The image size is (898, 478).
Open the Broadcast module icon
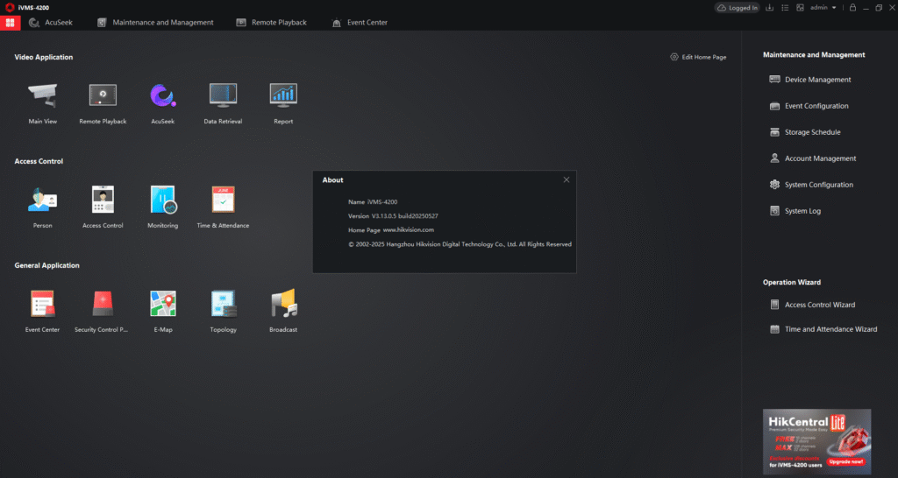click(283, 304)
